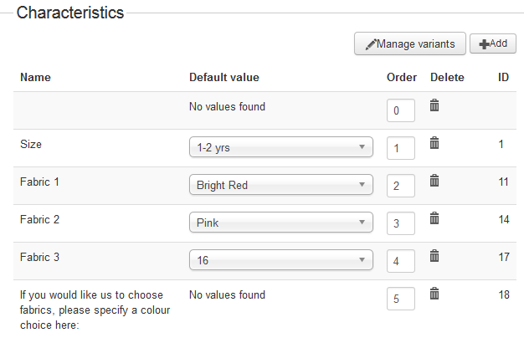Remove the Fabric 2 characteristic

434,218
